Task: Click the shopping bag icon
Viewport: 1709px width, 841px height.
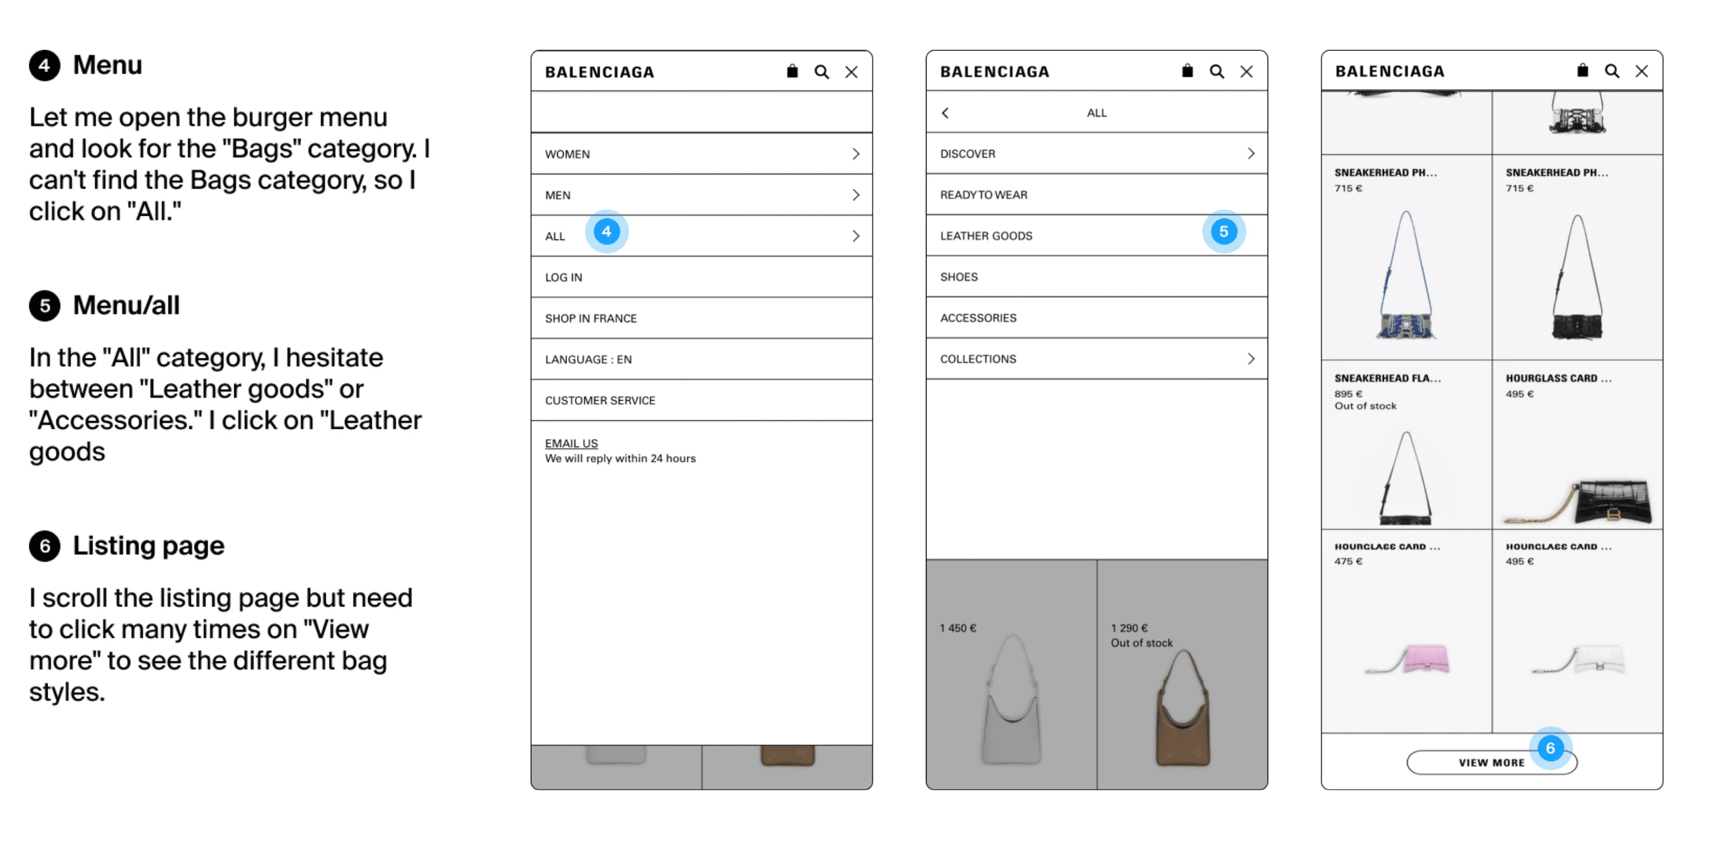Action: pos(792,74)
